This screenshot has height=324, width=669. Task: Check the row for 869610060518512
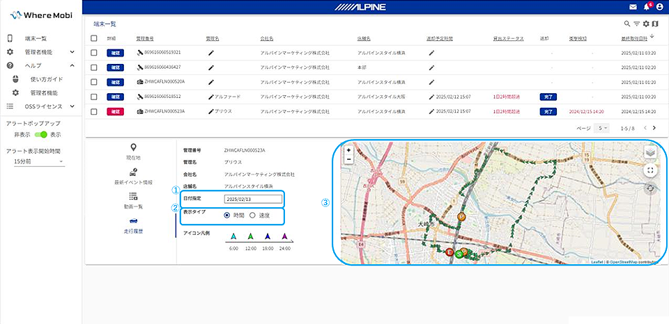(x=94, y=97)
